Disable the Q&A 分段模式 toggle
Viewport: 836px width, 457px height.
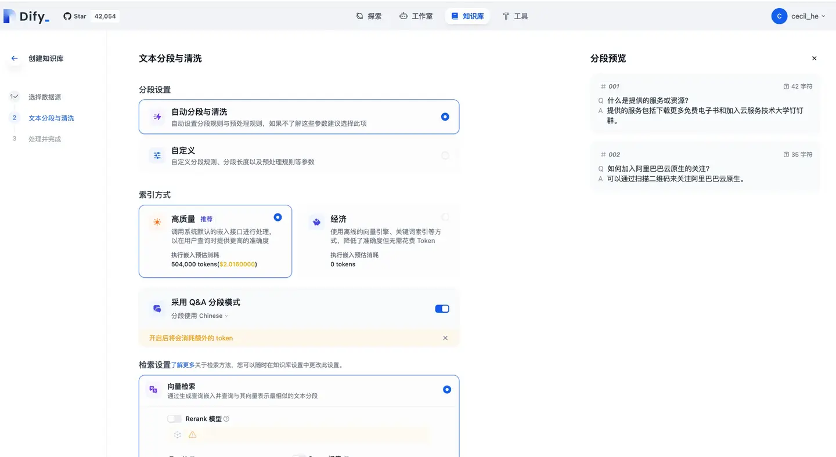[442, 309]
